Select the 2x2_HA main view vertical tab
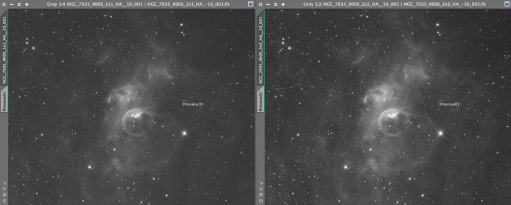Screen dimensions: 511x205 (x=261, y=48)
